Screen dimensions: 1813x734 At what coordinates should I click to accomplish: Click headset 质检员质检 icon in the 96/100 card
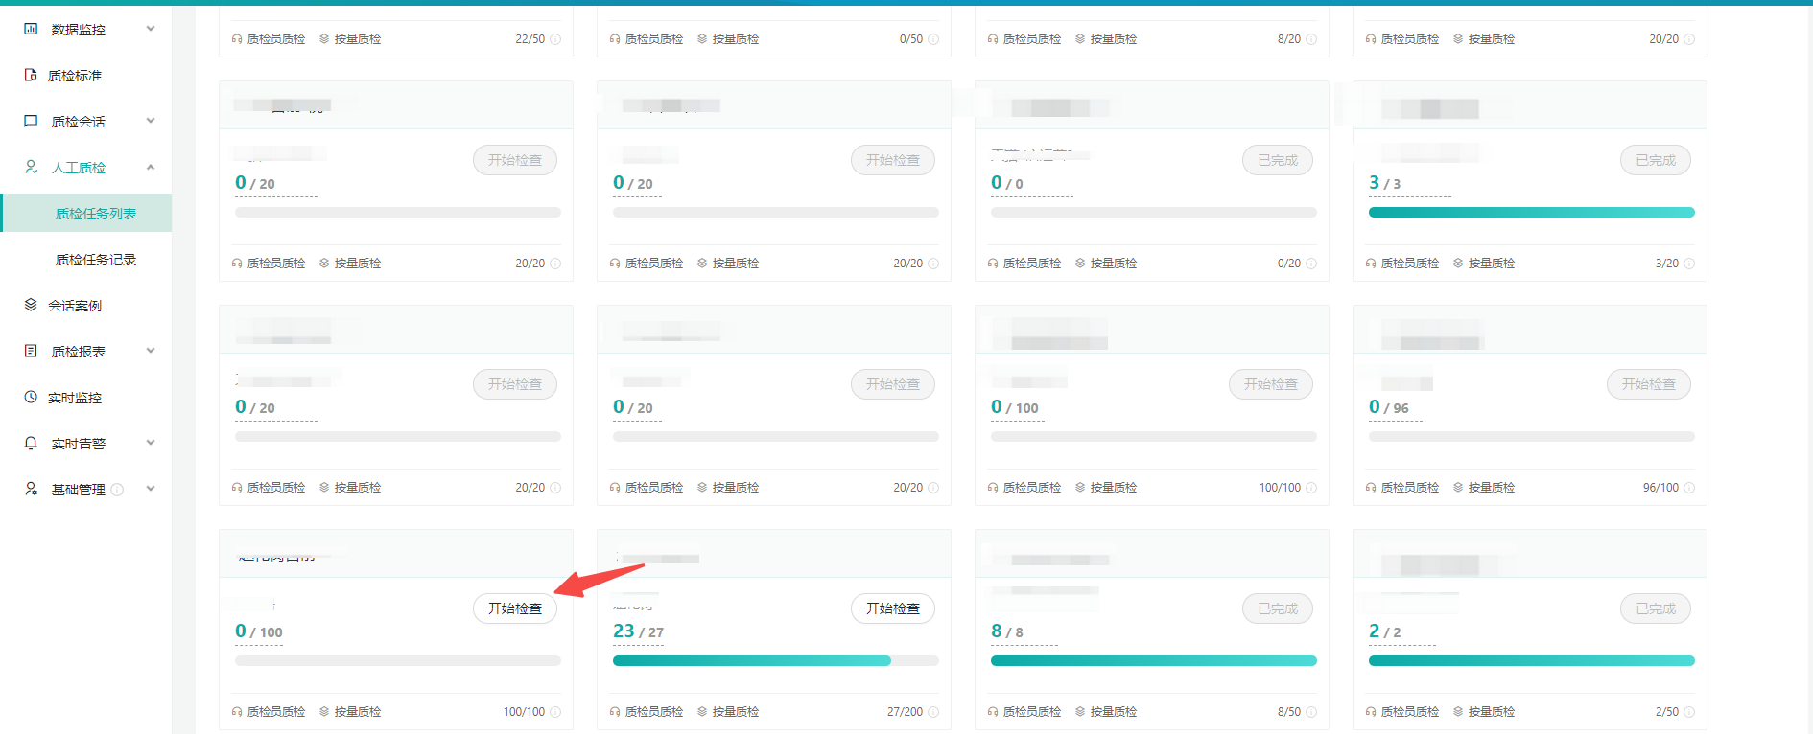coord(1371,488)
